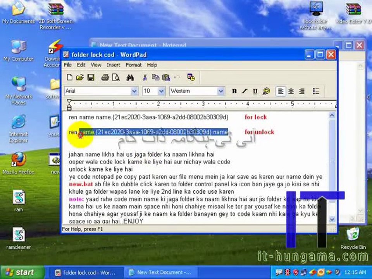
Task: Toggle Italic formatting button
Action: tap(245, 91)
